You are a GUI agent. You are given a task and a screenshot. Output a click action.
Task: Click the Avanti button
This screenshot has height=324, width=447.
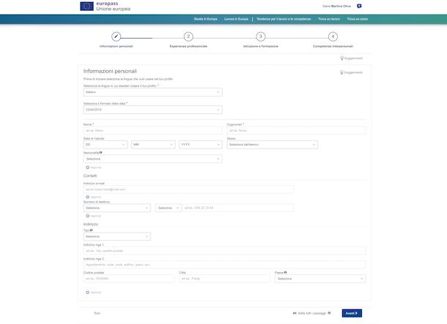(x=352, y=313)
